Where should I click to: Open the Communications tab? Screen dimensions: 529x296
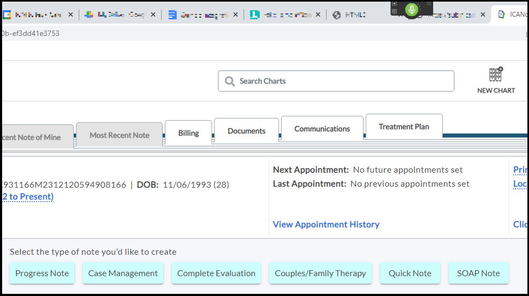[322, 129]
